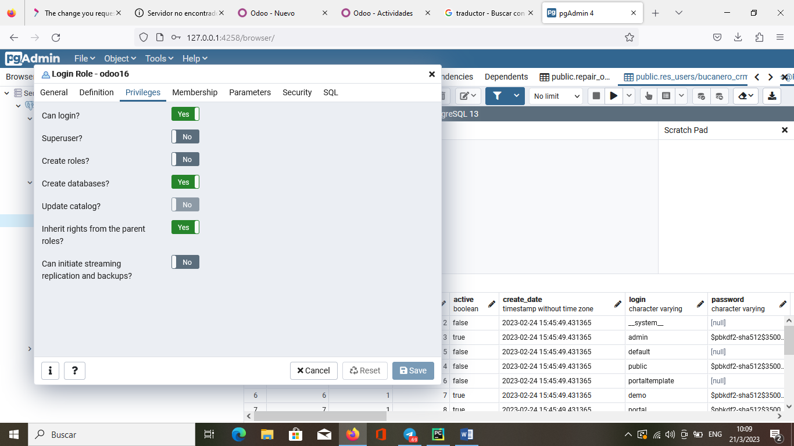
Task: Edit the create_date column pencil icon
Action: (618, 304)
